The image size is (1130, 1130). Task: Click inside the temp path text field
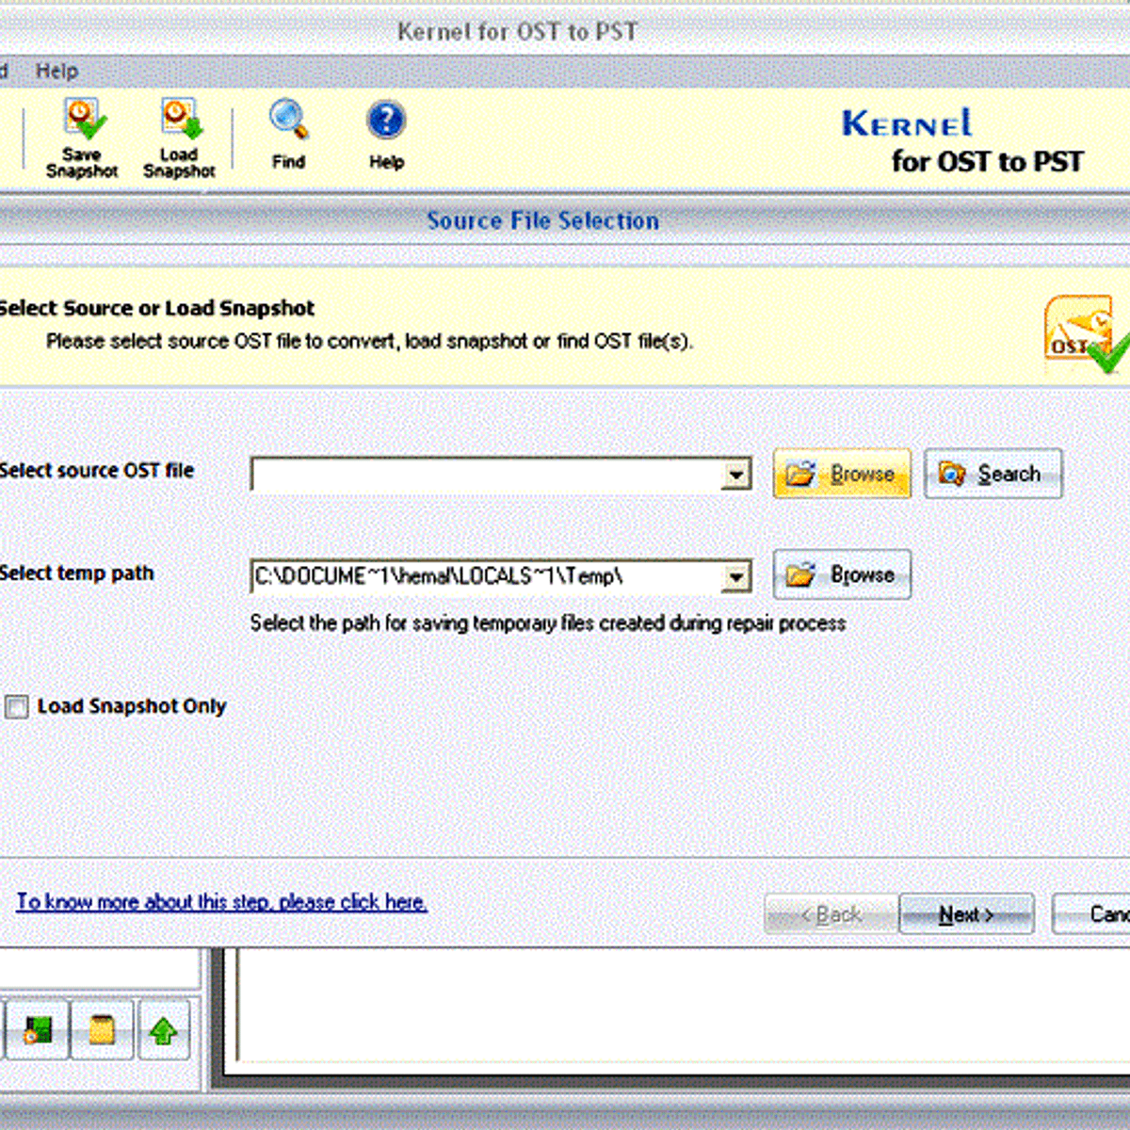click(485, 576)
